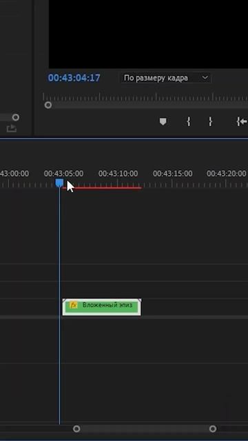This screenshot has height=441, width=248.
Task: Click the blue timeline playhead marker
Action: point(59,183)
